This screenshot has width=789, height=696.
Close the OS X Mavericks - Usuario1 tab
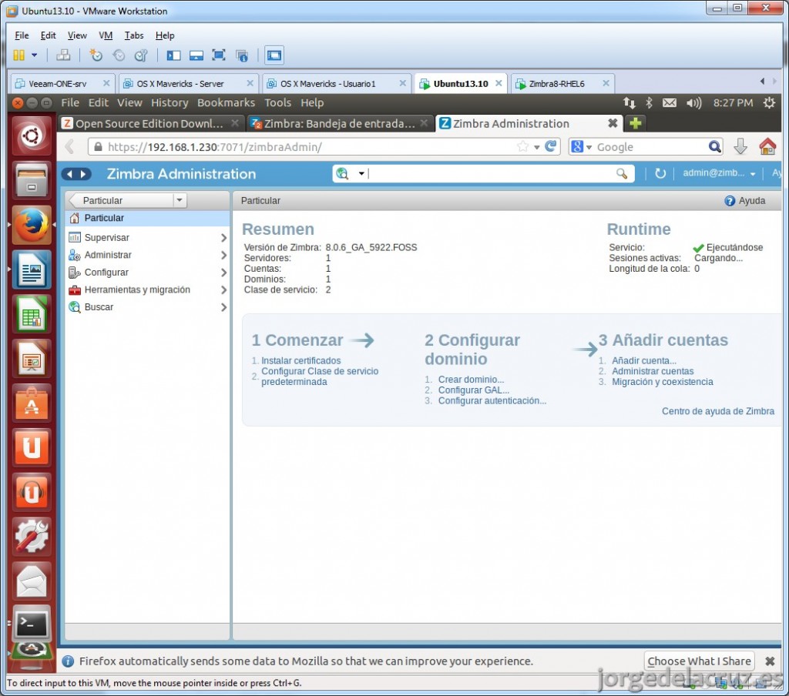tap(402, 83)
